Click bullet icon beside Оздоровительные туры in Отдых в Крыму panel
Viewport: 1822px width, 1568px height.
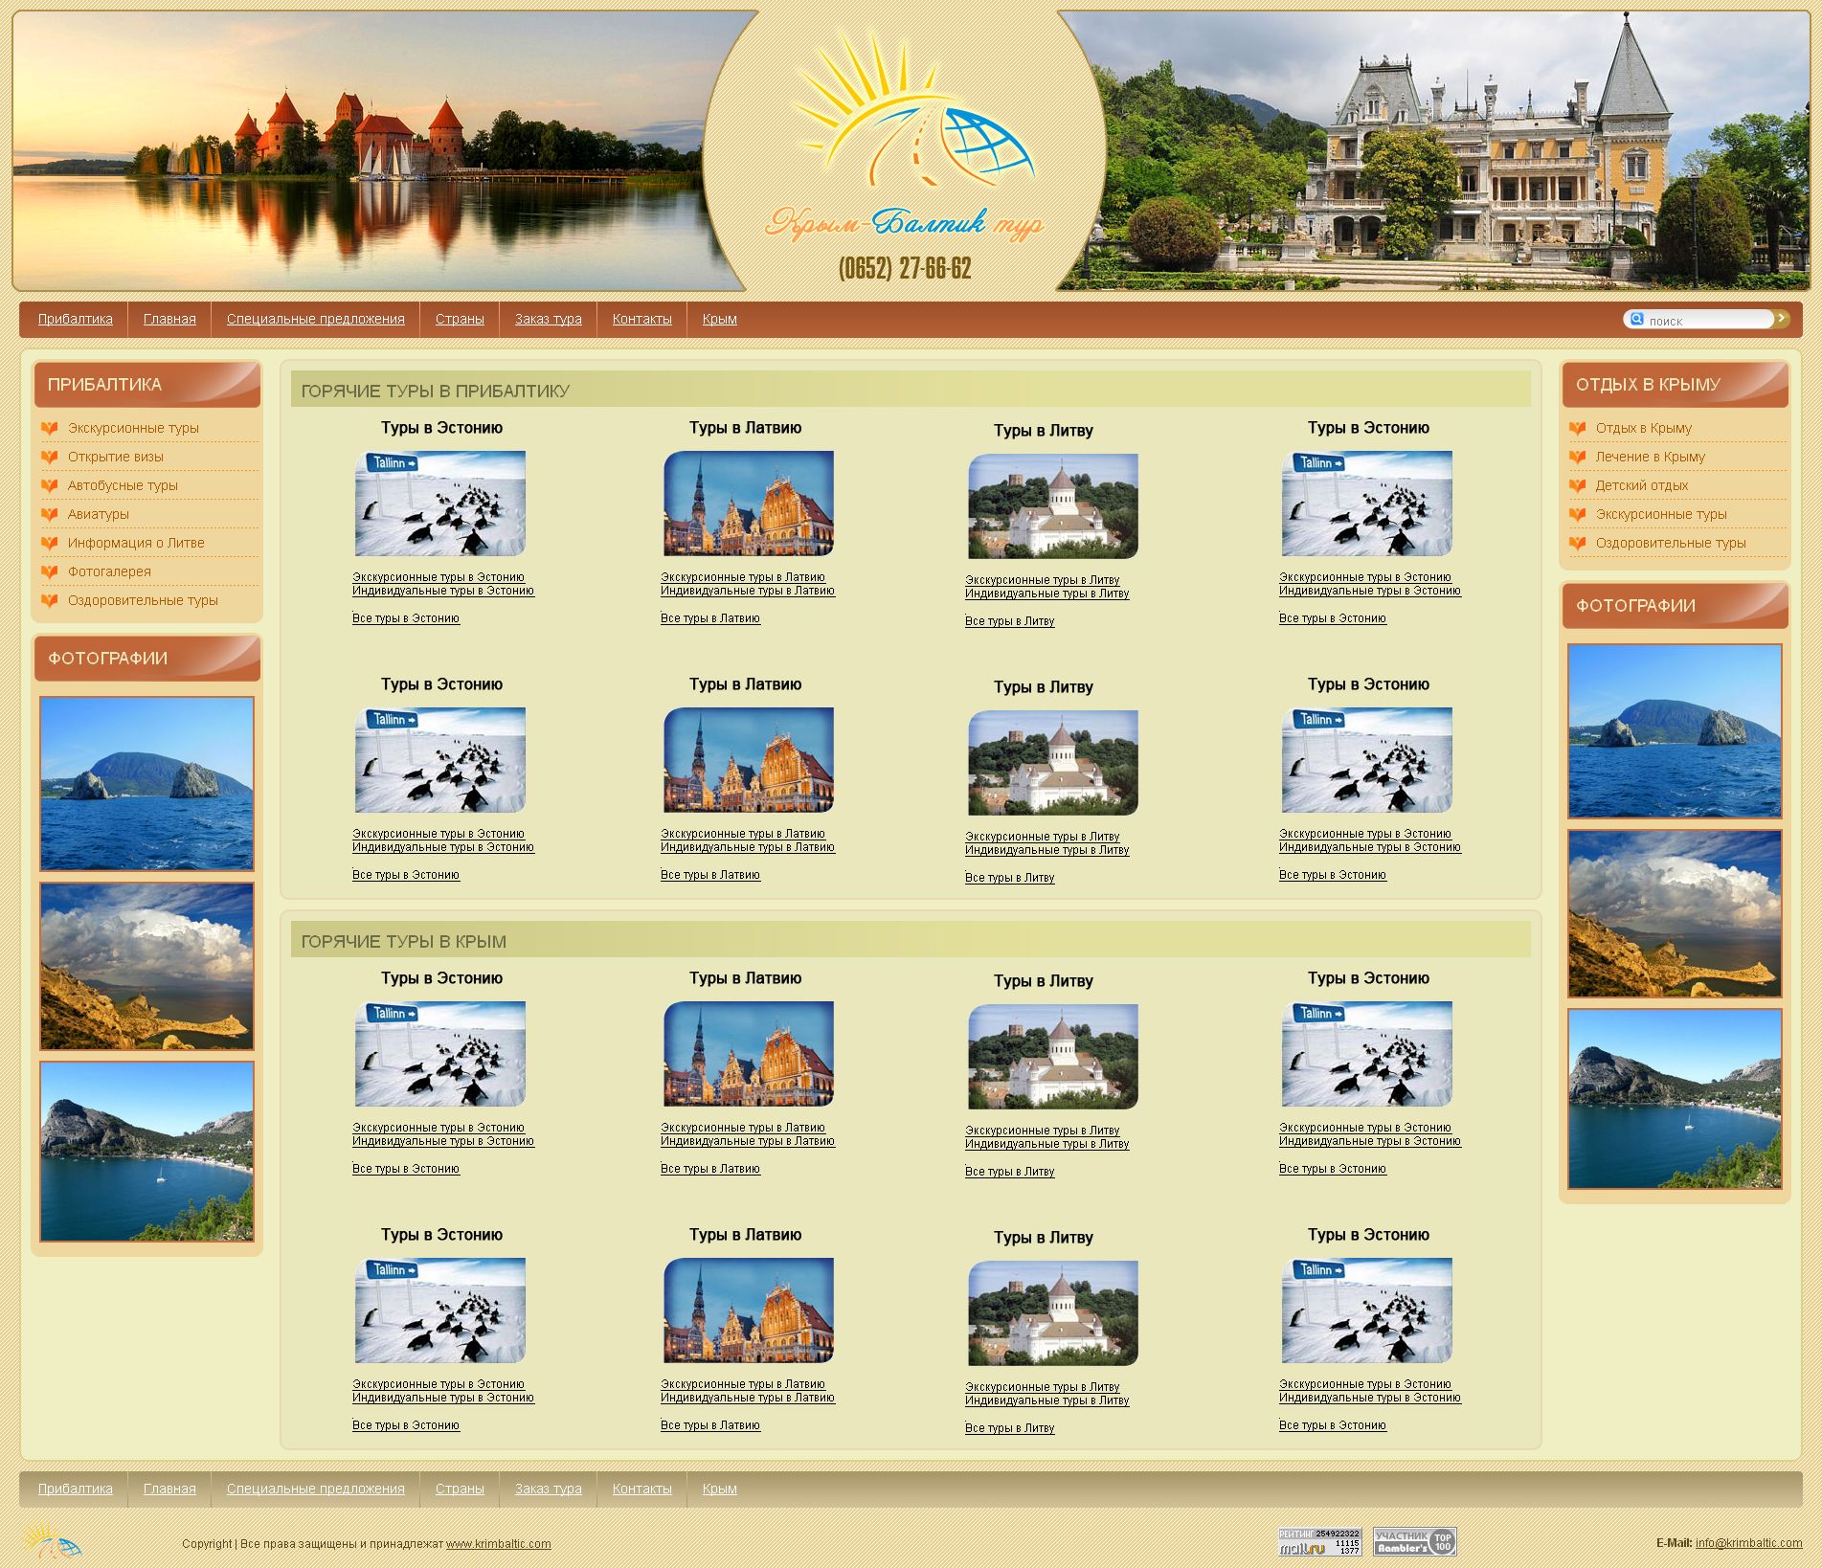[x=1578, y=544]
